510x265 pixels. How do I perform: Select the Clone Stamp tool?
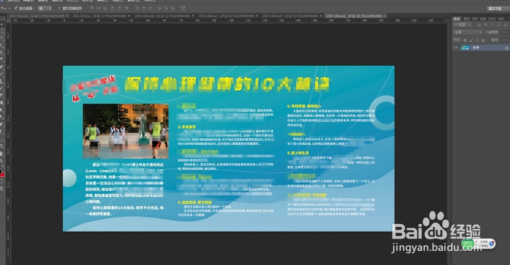tap(2, 82)
